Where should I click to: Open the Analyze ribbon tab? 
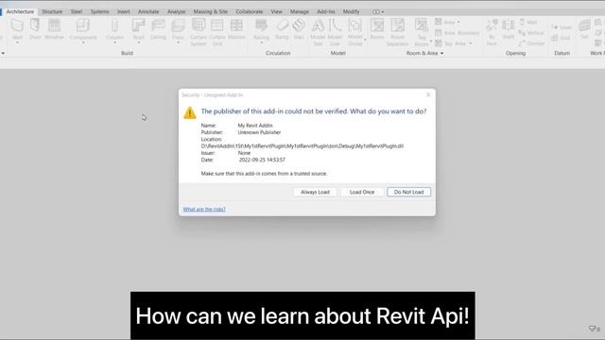coord(177,11)
